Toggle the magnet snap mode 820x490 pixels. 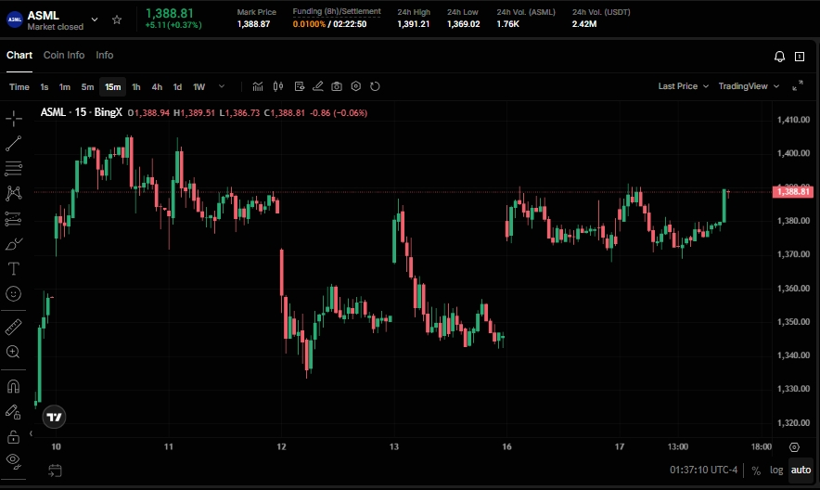click(14, 386)
